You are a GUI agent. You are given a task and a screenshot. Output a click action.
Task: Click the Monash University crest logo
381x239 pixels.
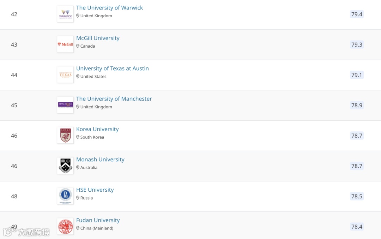click(65, 166)
